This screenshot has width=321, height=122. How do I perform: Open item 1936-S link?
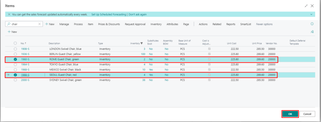25,54
